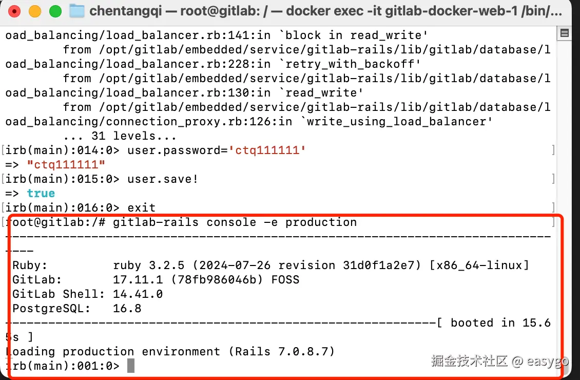Click the Ruby version 3.2.5 line
Screen dimensions: 580x380
pos(270,265)
